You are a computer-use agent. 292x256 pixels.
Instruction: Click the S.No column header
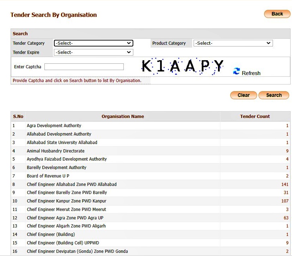(x=18, y=117)
